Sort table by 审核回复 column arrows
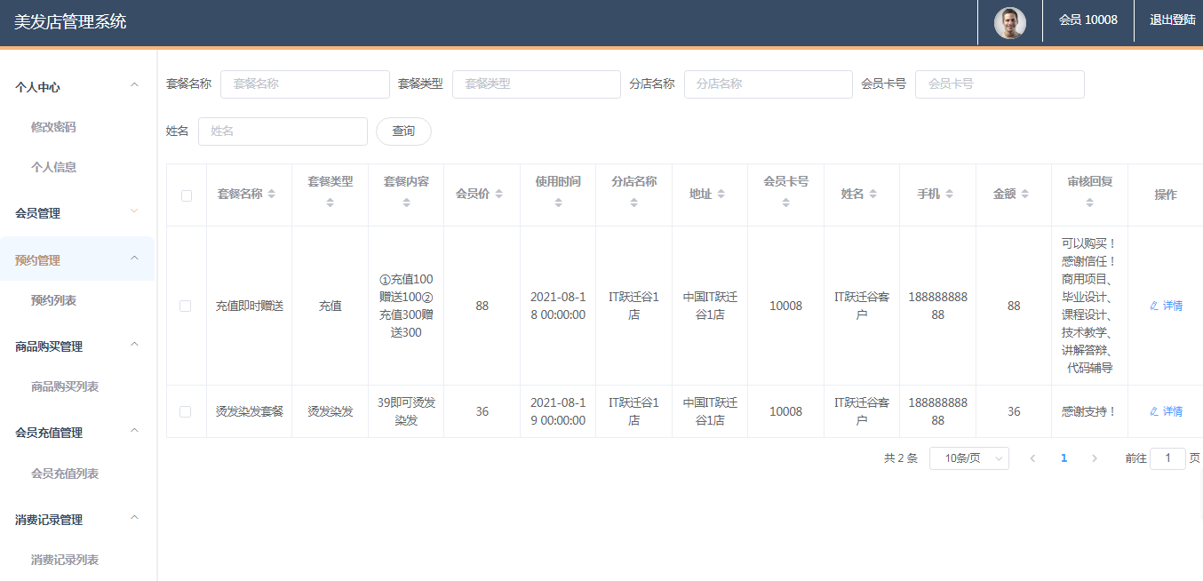1203x581 pixels. click(x=1089, y=203)
